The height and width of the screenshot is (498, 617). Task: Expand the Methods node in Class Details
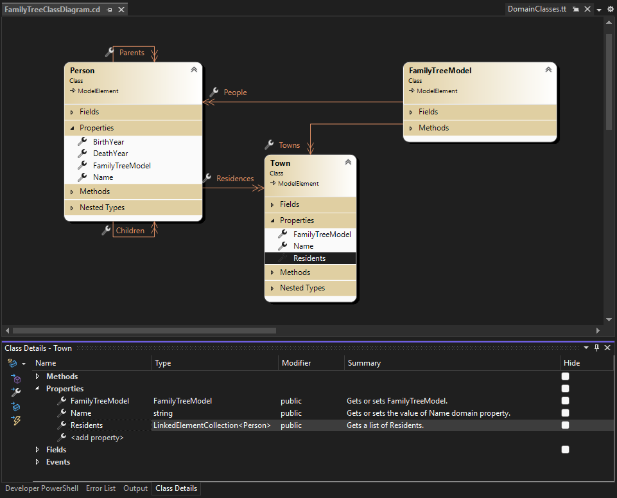[x=37, y=376]
